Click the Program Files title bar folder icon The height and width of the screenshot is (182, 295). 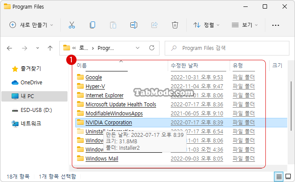(7, 6)
